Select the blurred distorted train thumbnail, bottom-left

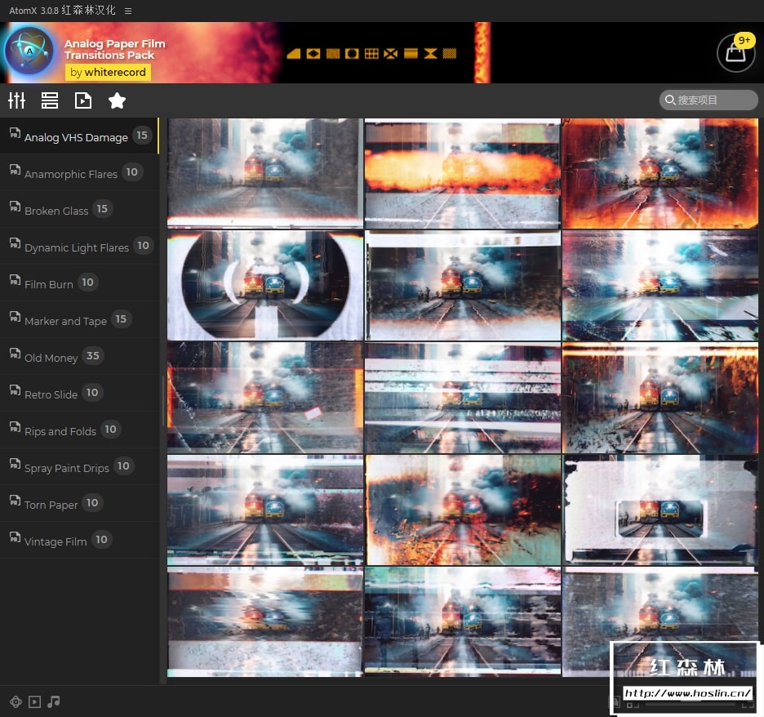tap(265, 622)
